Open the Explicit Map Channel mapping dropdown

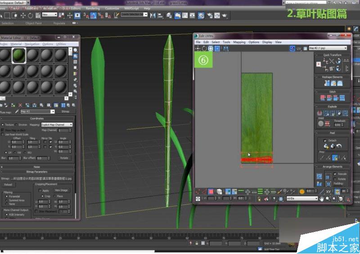point(57,125)
